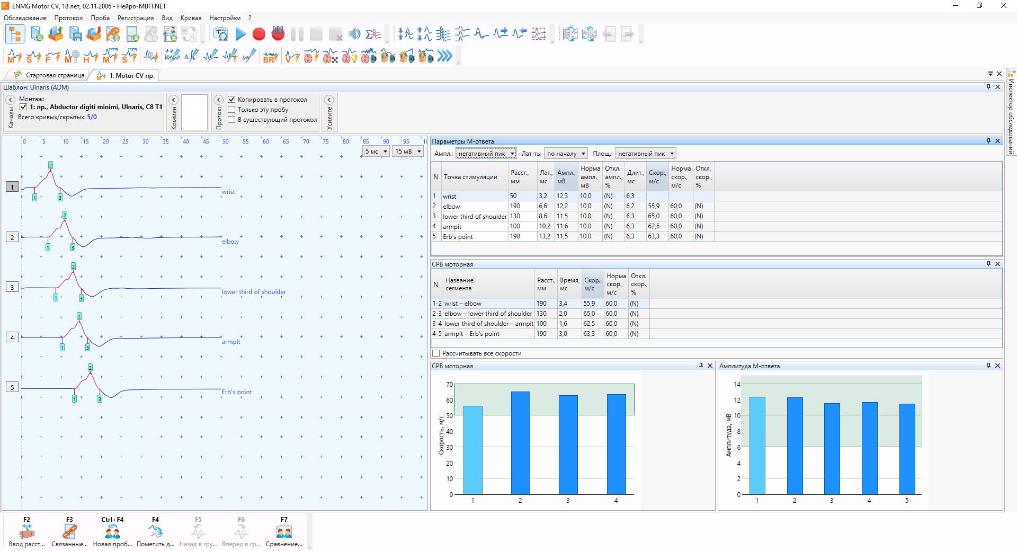
Task: Close the Параметры М-ответа panel
Action: pos(997,141)
